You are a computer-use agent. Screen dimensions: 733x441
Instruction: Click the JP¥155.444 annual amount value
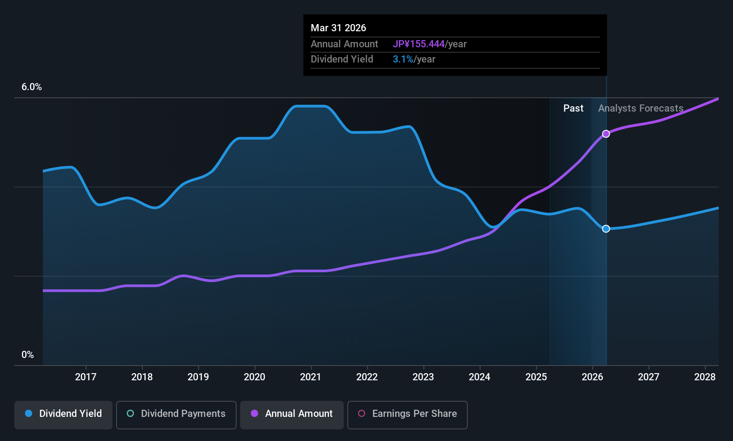(x=419, y=44)
